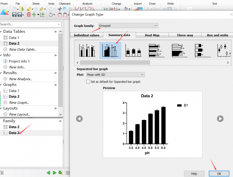
Task: Show the previous graph preview with left arrow
Action: click(x=79, y=119)
